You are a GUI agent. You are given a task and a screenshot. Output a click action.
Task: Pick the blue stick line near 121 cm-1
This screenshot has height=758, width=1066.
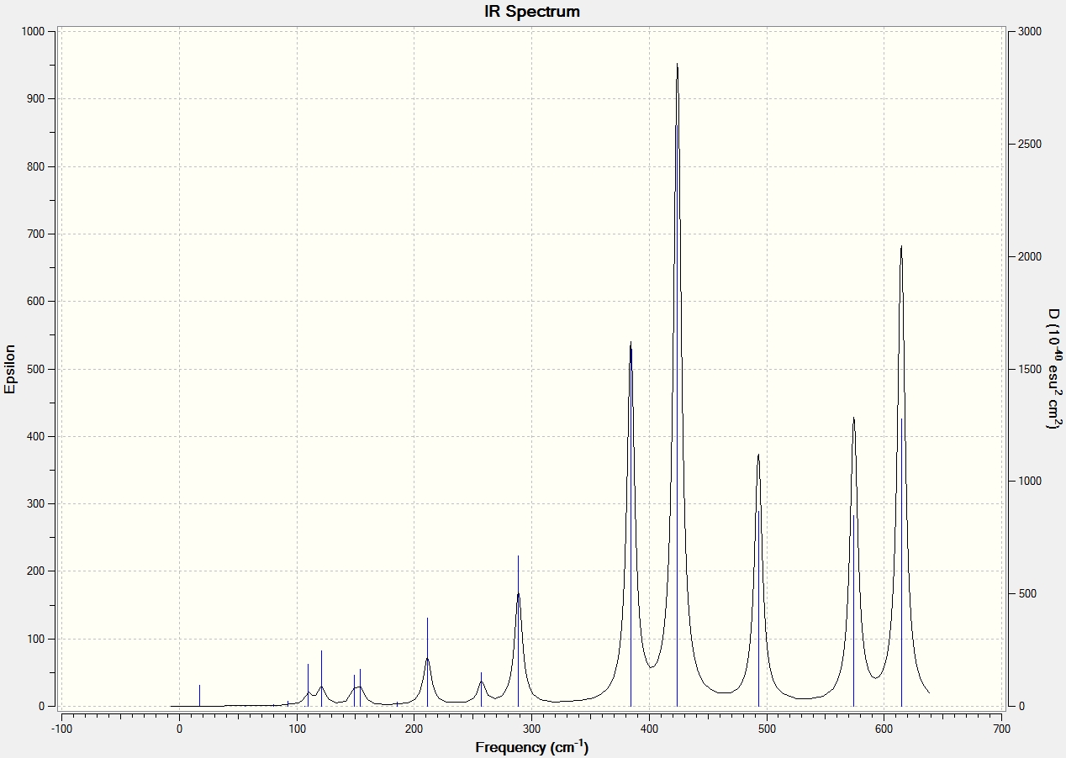click(321, 678)
